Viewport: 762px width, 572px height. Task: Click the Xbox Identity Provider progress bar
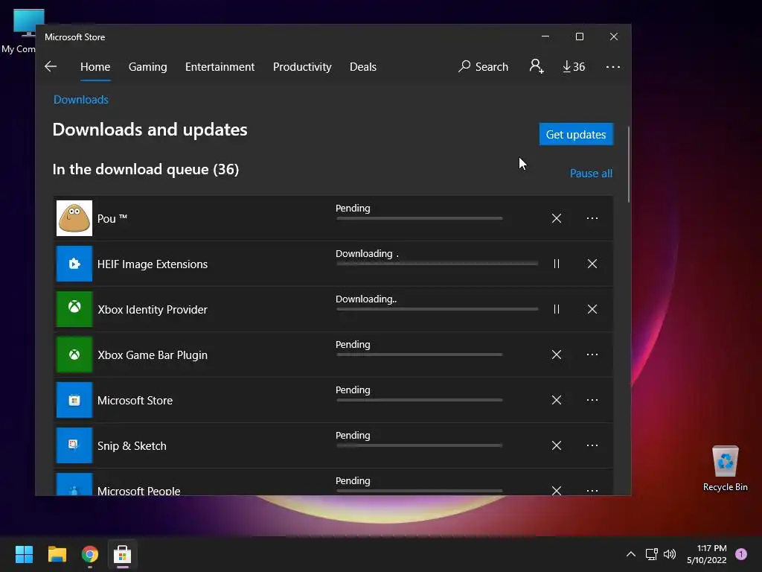(438, 309)
